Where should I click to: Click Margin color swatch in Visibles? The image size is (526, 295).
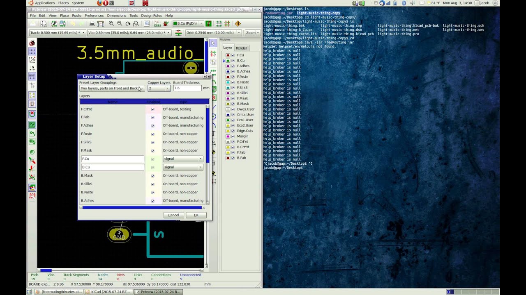tap(228, 136)
